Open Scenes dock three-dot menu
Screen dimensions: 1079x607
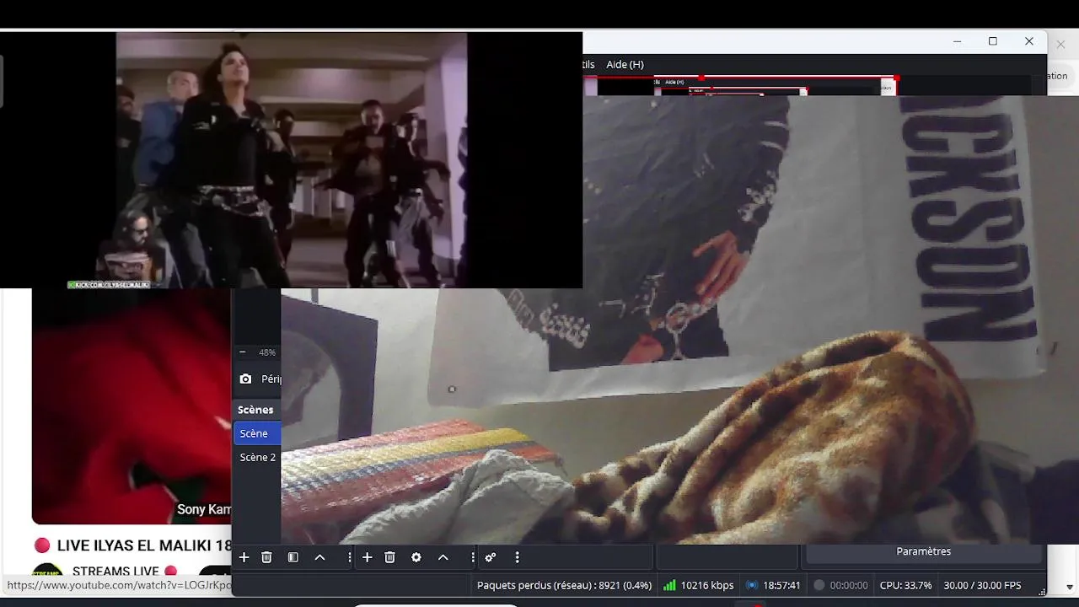click(x=349, y=557)
